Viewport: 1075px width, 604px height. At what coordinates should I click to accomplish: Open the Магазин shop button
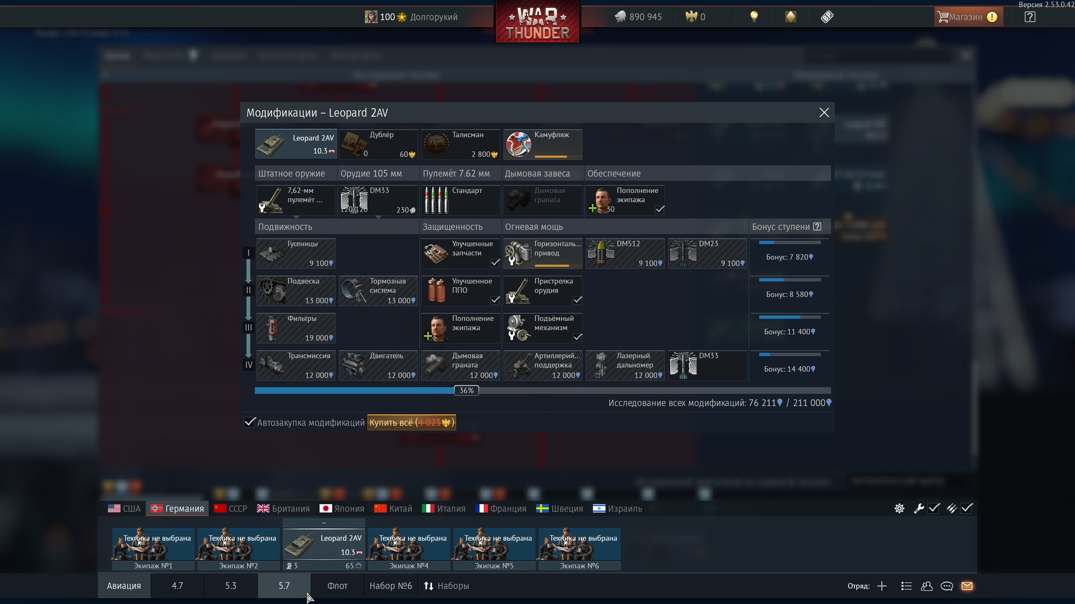pos(965,17)
